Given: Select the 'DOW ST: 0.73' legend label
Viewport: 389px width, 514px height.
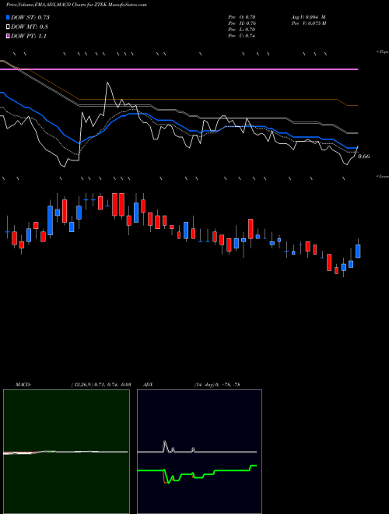Looking at the screenshot, I should click(30, 17).
